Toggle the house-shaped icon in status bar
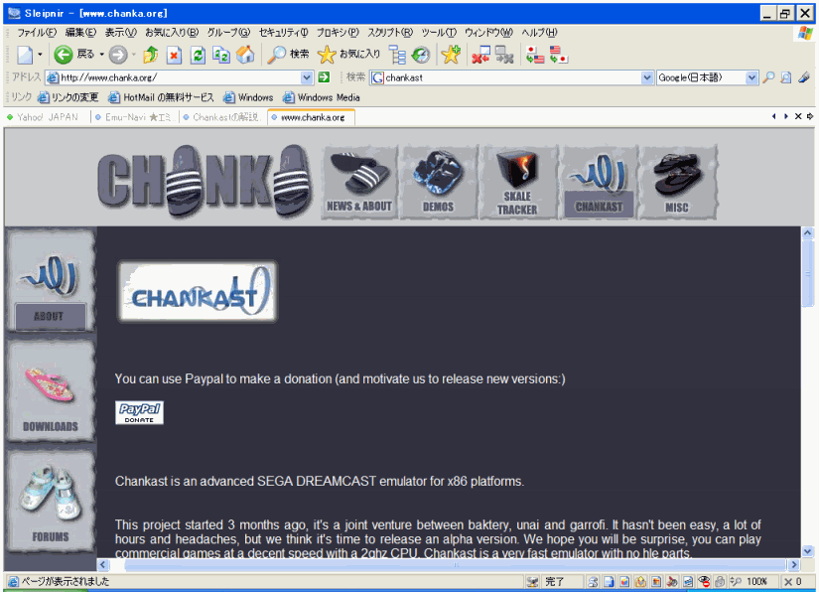Viewport: 819px width, 592px height. point(640,581)
